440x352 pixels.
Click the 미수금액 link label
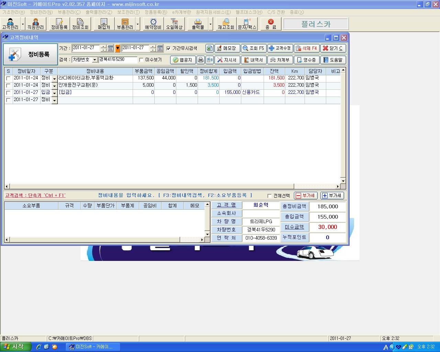tap(295, 227)
